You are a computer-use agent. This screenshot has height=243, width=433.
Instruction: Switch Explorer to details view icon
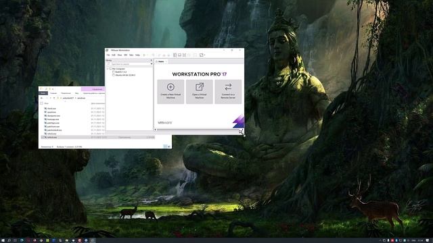[165, 146]
